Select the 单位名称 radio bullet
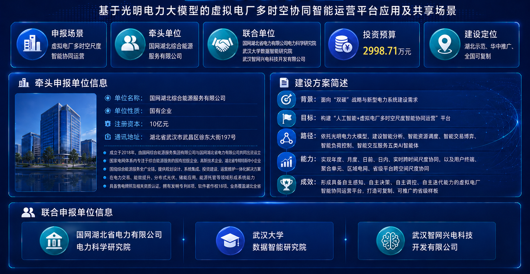Image resolution: width=530 pixels, height=274 pixels. (108, 98)
